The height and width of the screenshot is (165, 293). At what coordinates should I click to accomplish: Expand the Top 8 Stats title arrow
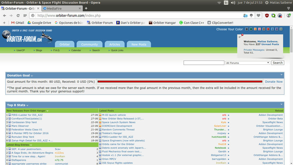click(27, 105)
